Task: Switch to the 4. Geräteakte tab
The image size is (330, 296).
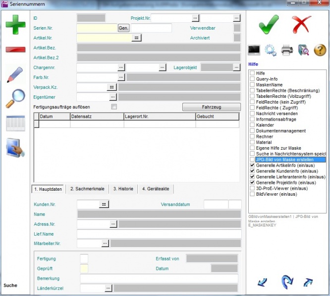Action: click(156, 189)
